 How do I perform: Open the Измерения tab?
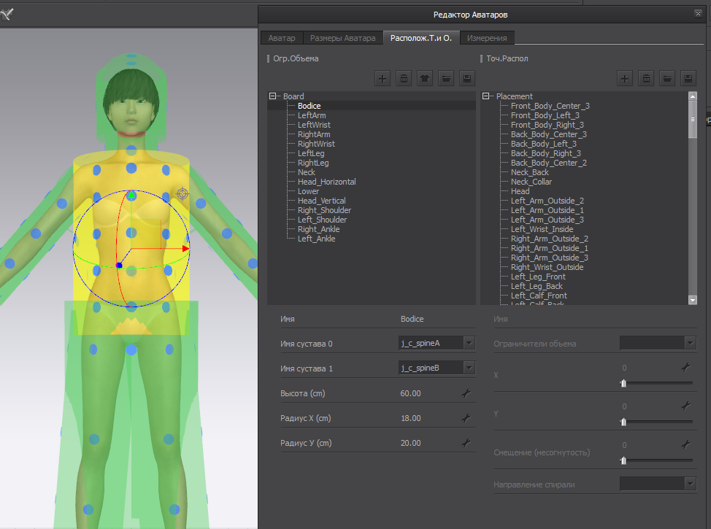tap(488, 38)
